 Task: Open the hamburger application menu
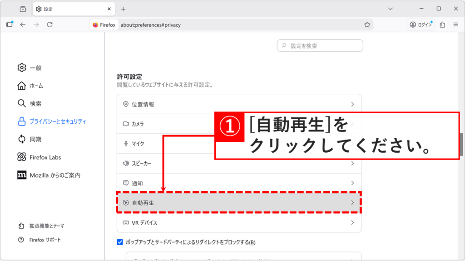(455, 25)
